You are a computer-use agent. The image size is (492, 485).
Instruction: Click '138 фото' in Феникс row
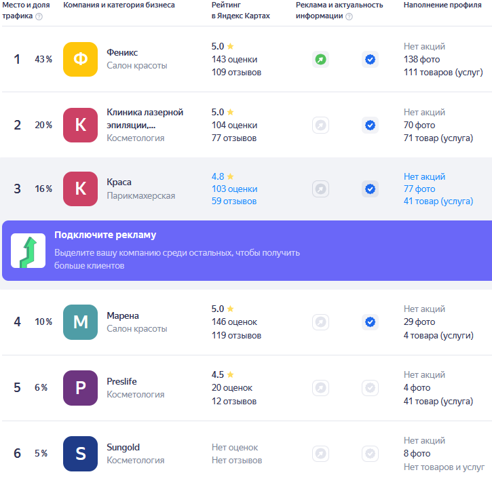[421, 59]
